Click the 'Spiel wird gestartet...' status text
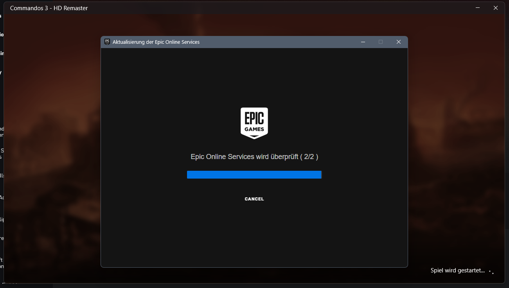Screen dimensions: 509x288 [458, 270]
